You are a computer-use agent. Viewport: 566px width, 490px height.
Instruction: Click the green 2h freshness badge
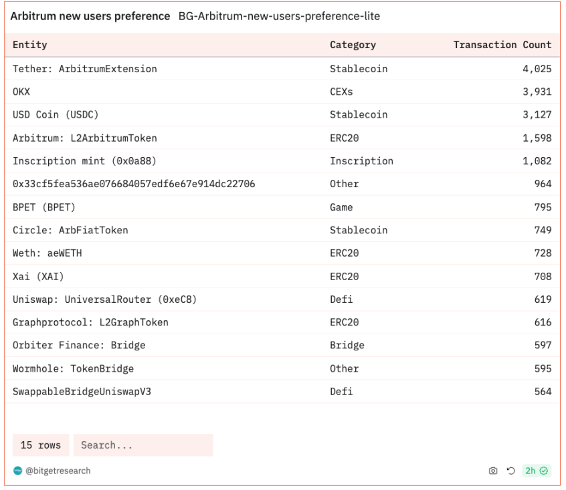pos(537,471)
